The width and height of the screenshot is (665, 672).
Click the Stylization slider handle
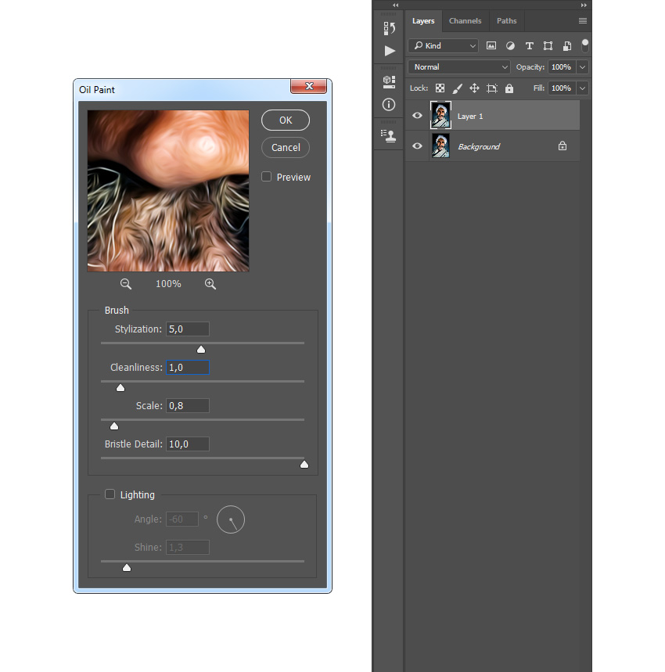[x=201, y=350]
